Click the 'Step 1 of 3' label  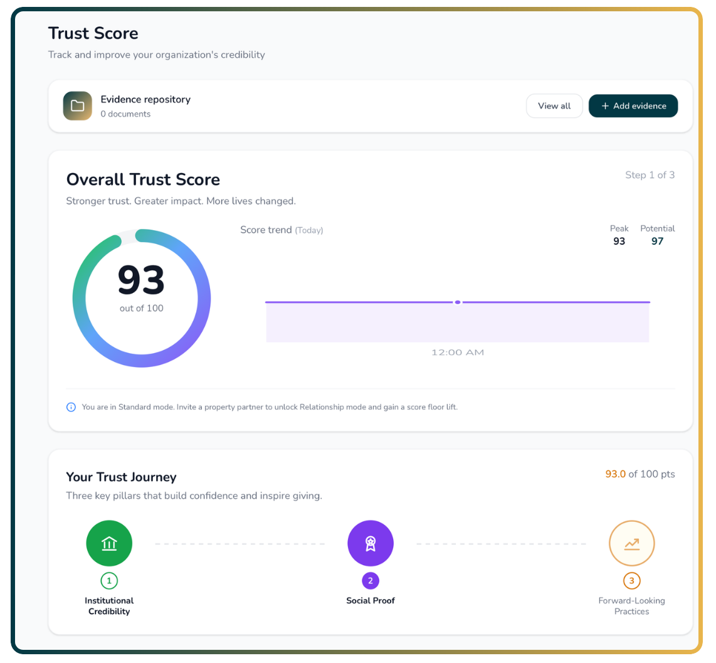pos(650,175)
